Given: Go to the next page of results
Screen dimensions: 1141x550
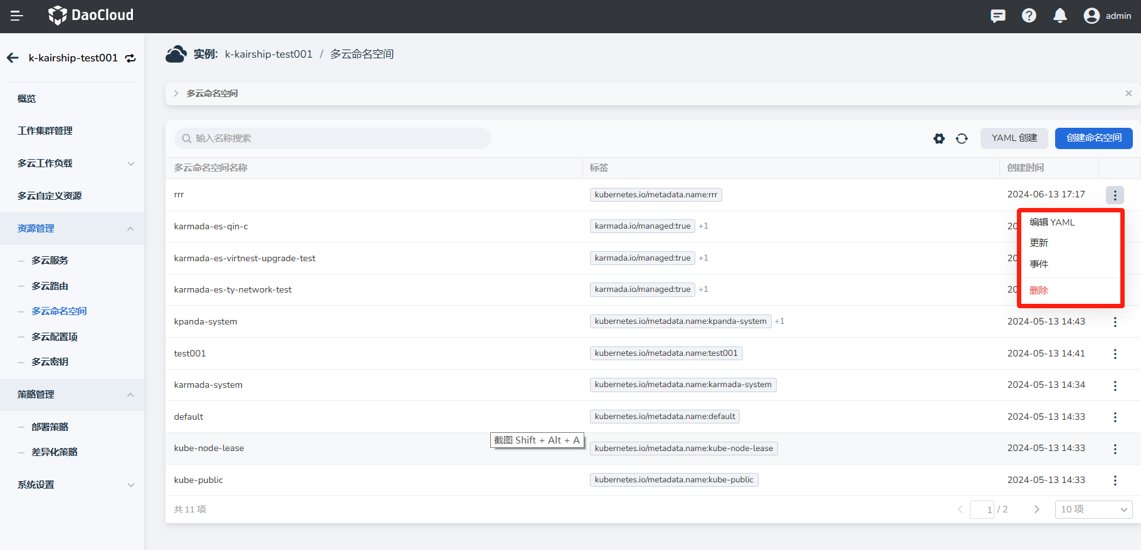Looking at the screenshot, I should point(1036,509).
